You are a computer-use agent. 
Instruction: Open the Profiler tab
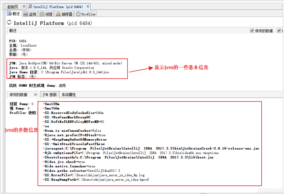click(x=86, y=14)
